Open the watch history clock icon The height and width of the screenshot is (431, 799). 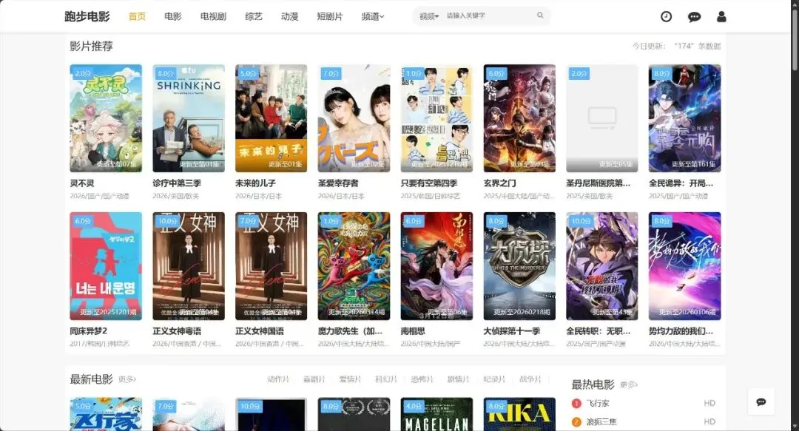[666, 17]
